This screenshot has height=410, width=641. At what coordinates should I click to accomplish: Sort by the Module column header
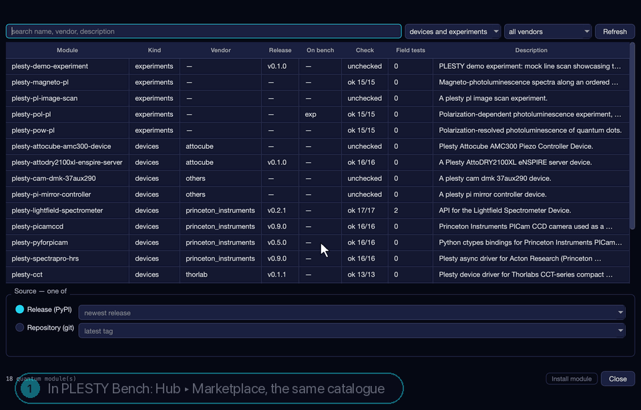pos(67,50)
